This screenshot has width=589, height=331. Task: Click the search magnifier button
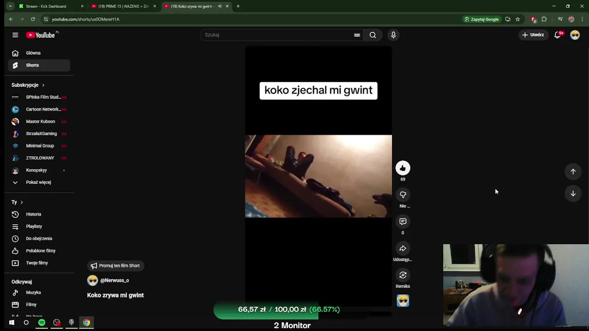click(373, 35)
